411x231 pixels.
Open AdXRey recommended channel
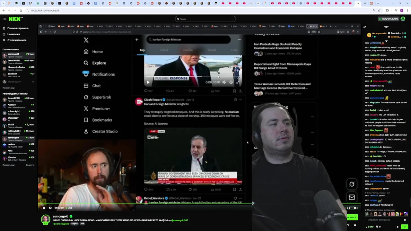click(19, 106)
